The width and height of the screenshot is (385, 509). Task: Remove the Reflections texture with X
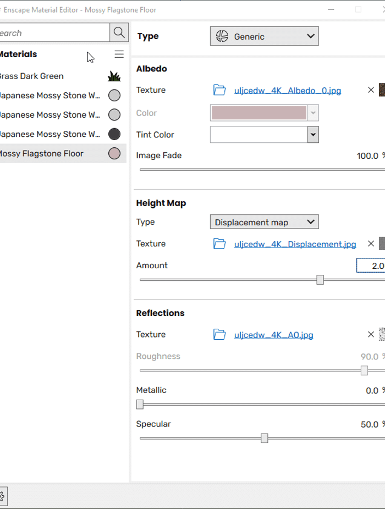pyautogui.click(x=371, y=335)
